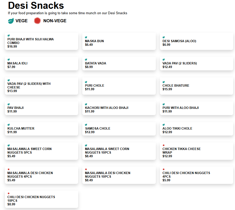
Task: Click the Desi Snacks heading
Action: [36, 5]
